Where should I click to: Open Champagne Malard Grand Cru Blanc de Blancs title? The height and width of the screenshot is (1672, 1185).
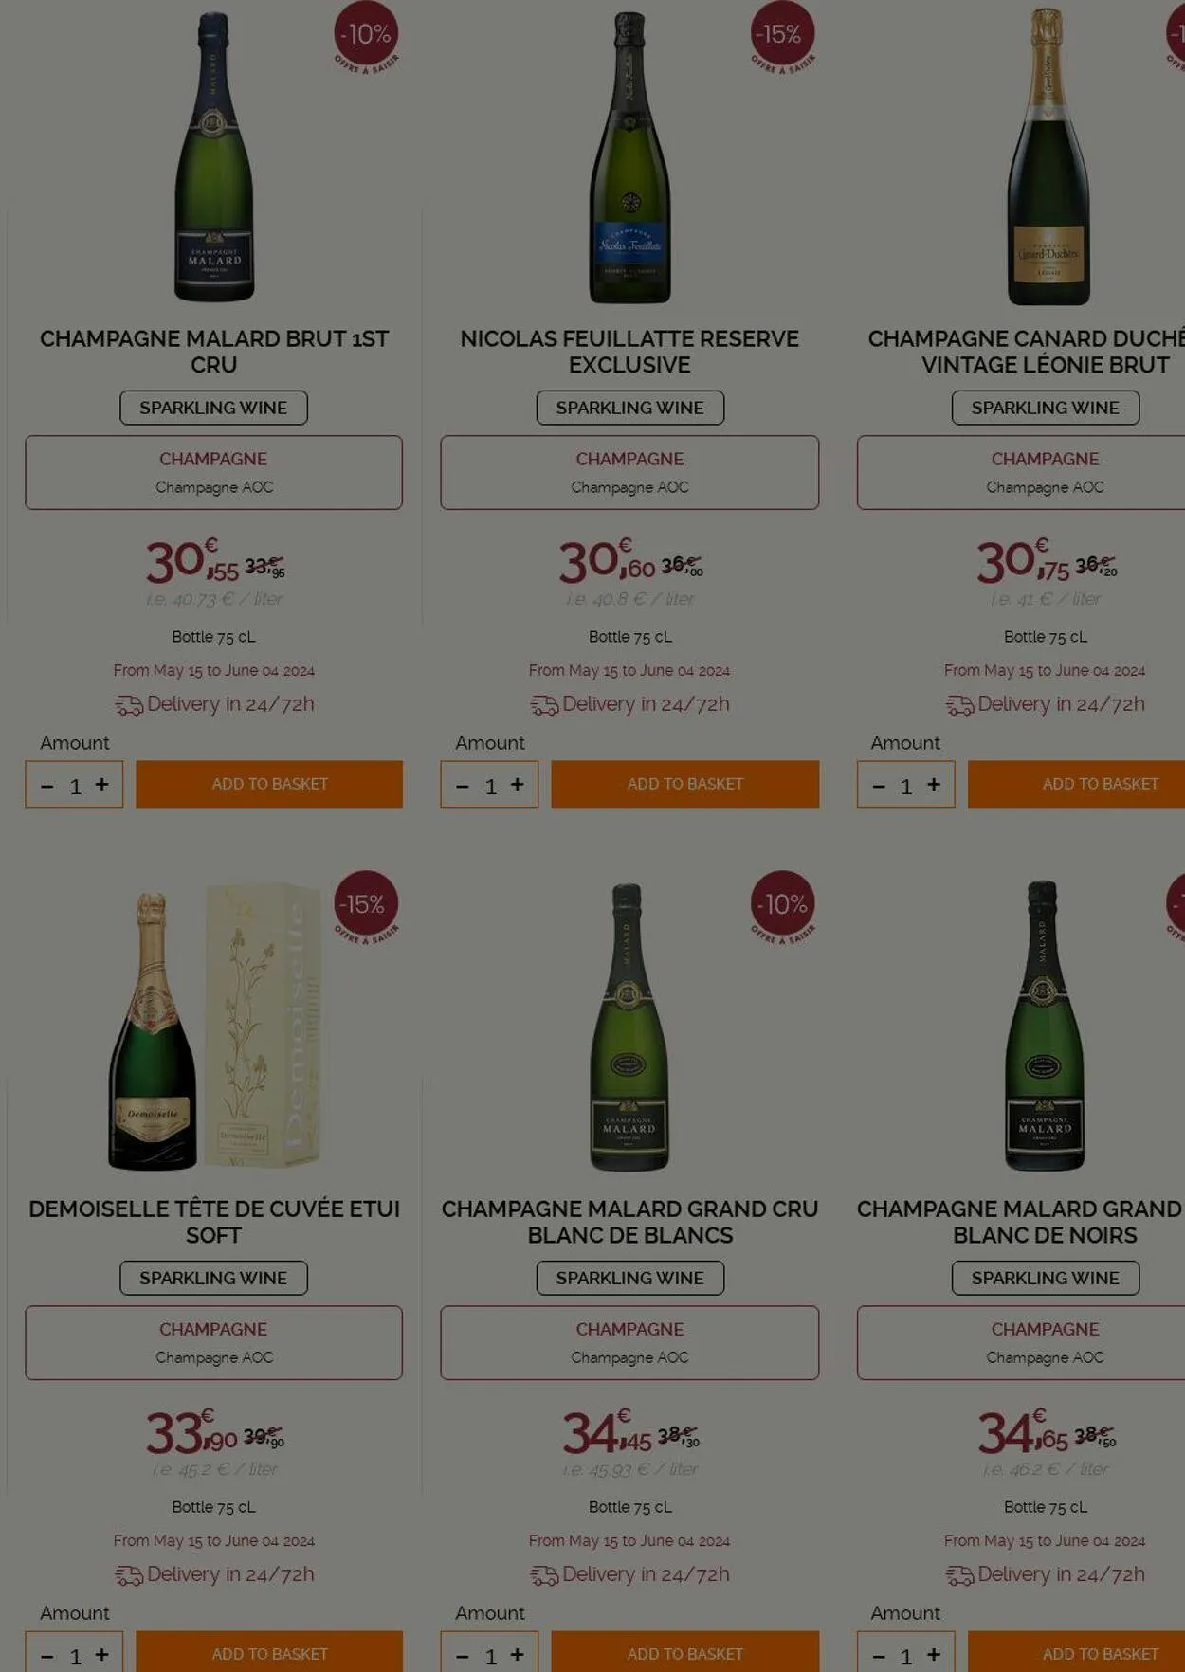tap(629, 1222)
